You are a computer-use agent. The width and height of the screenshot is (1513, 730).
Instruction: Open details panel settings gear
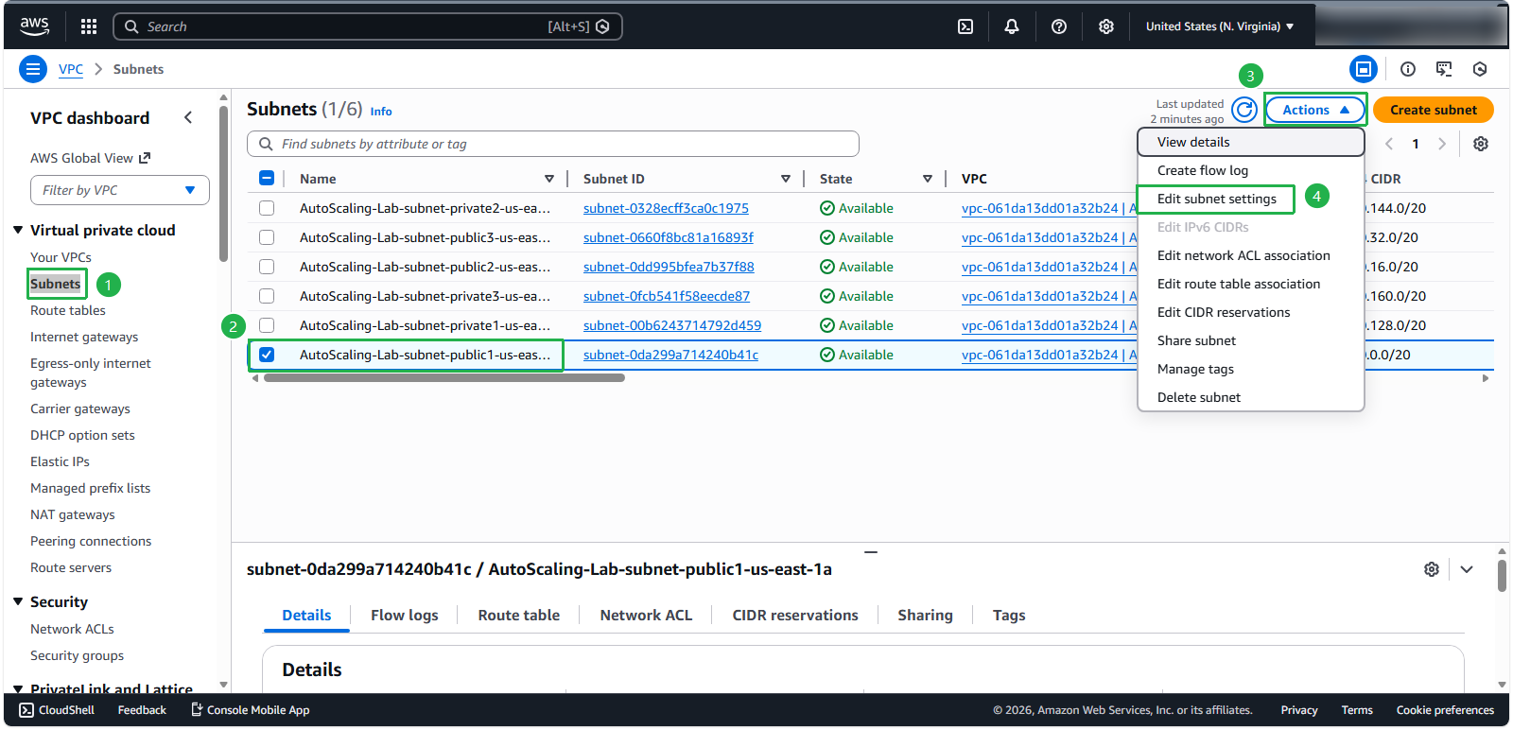(1432, 569)
